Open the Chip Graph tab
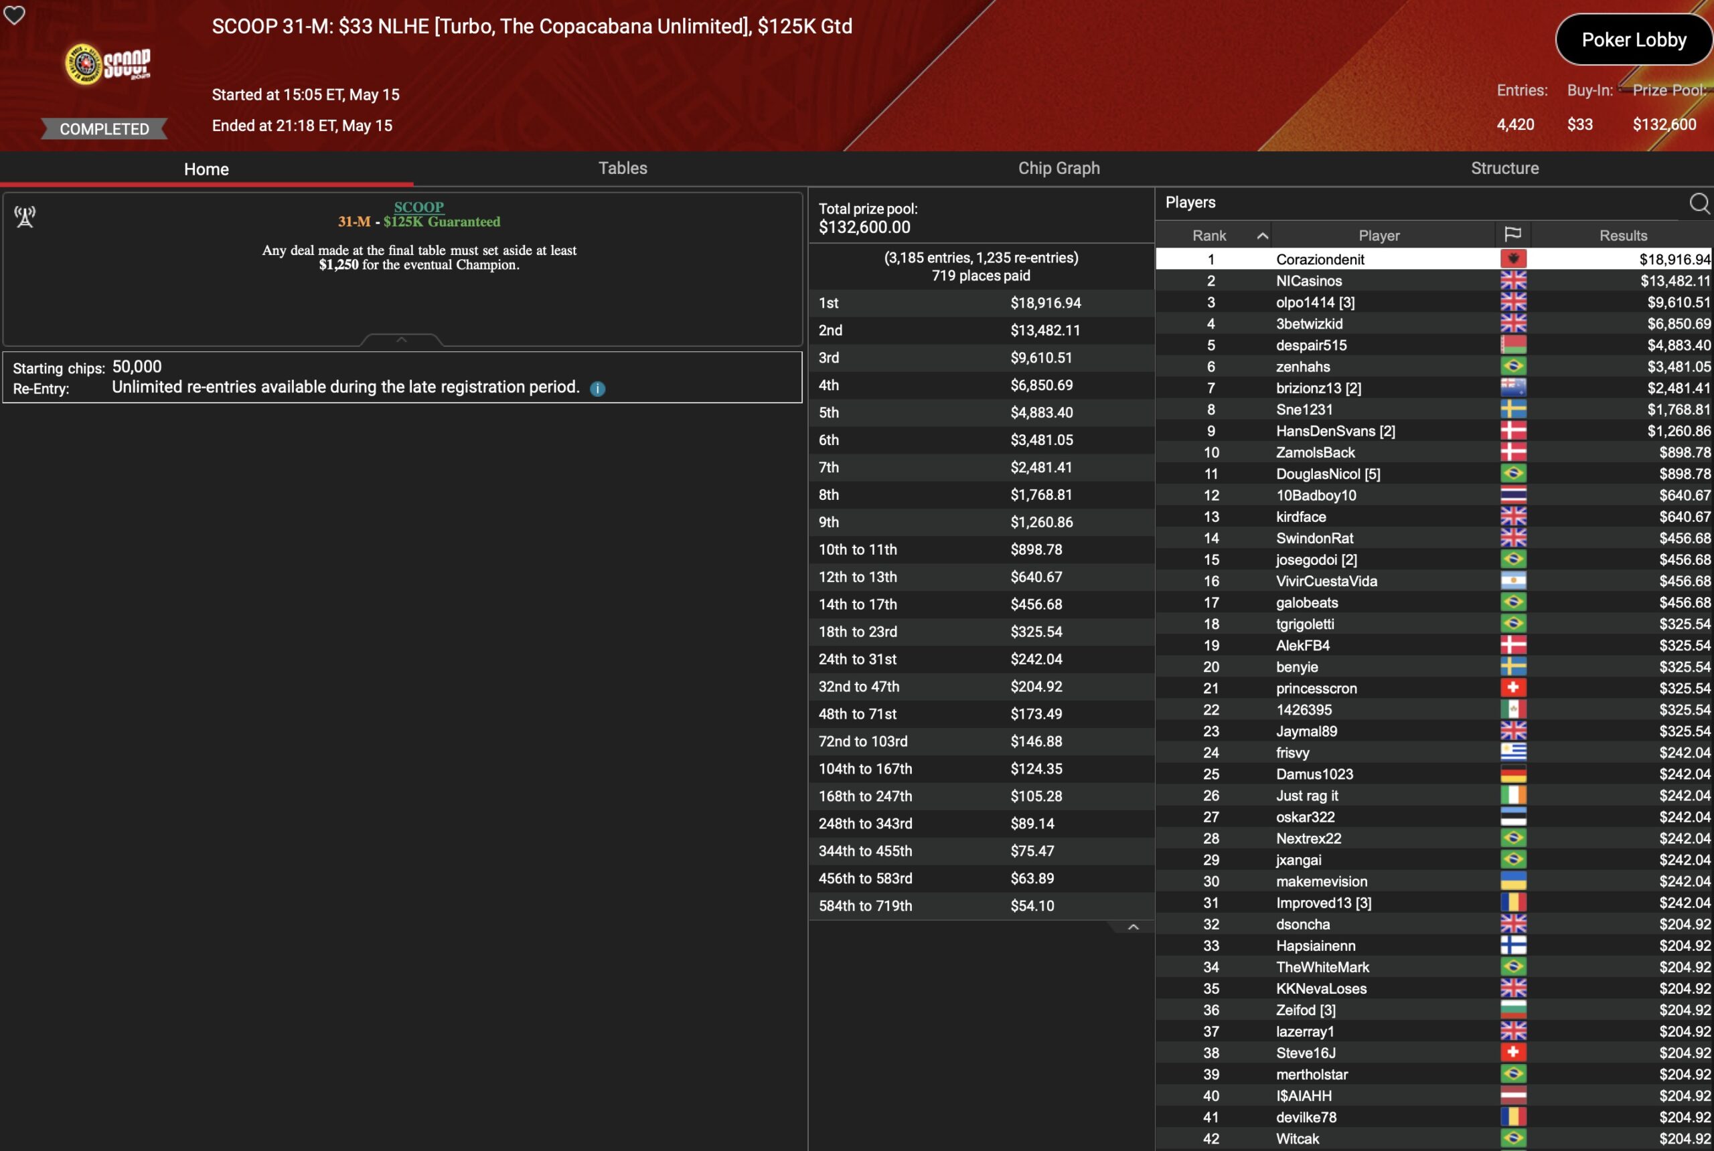1714x1151 pixels. 1059,168
